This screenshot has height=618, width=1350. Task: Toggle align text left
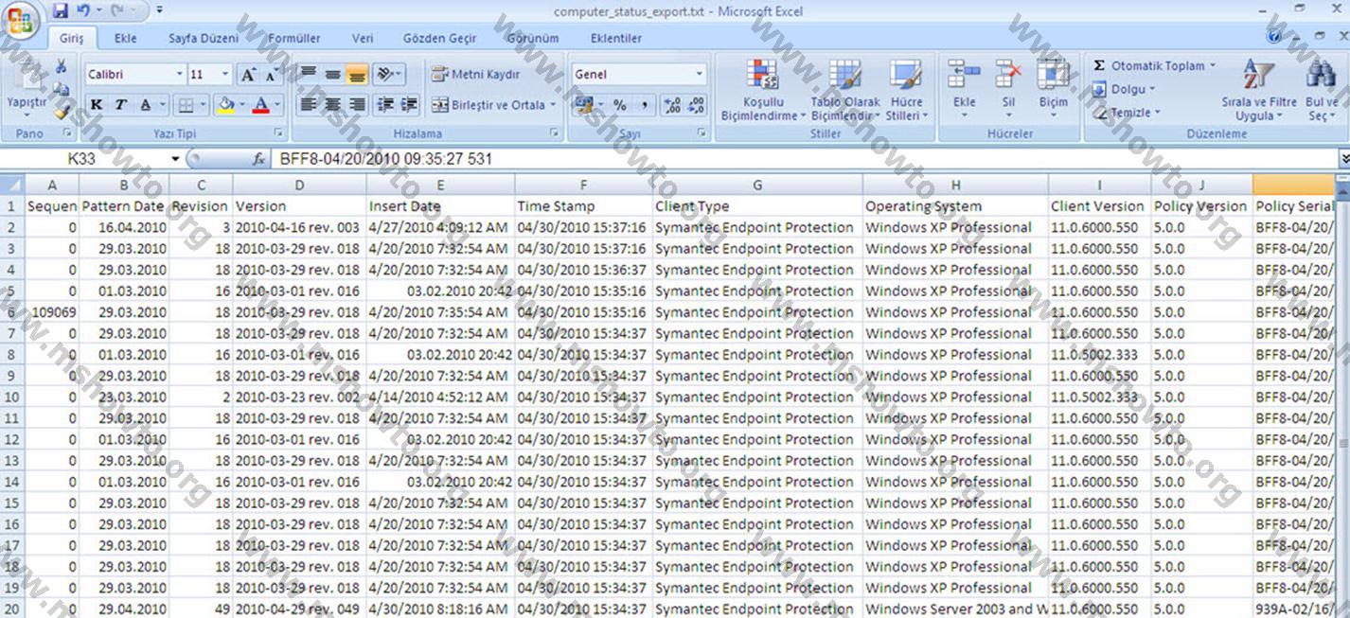pos(309,105)
